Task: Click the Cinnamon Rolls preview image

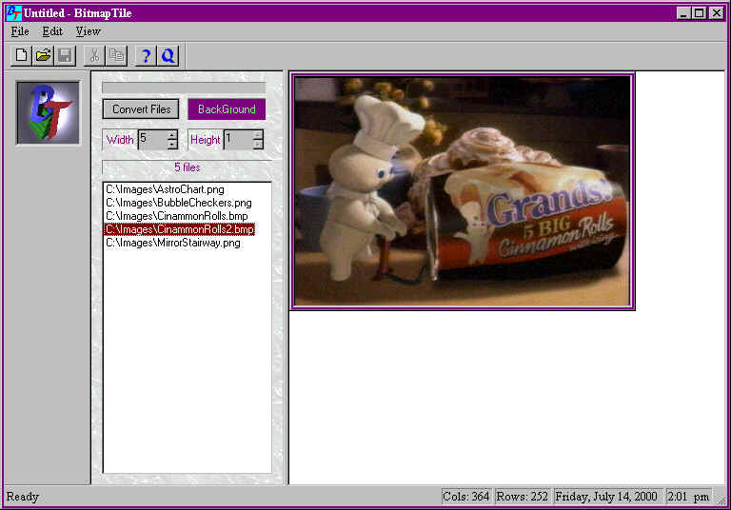Action: 463,191
